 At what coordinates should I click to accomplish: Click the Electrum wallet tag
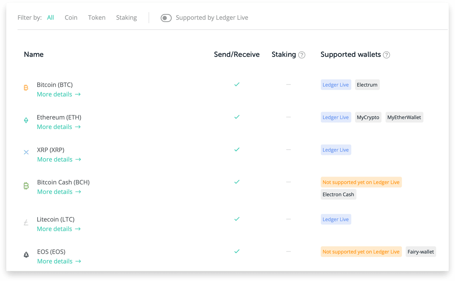tap(367, 85)
